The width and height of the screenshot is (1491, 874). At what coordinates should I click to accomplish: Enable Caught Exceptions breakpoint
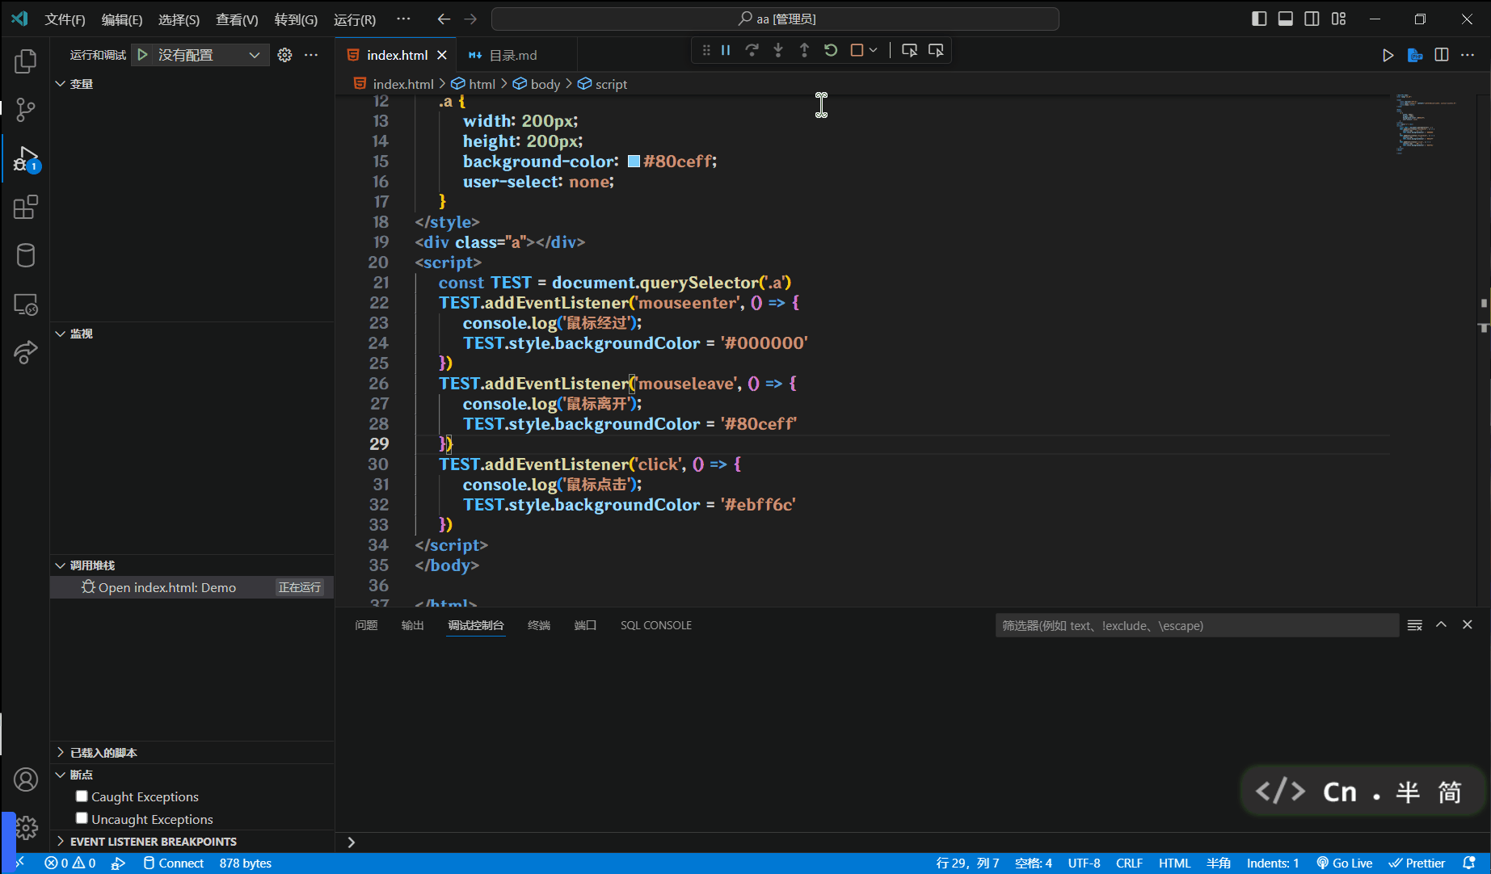pos(82,796)
